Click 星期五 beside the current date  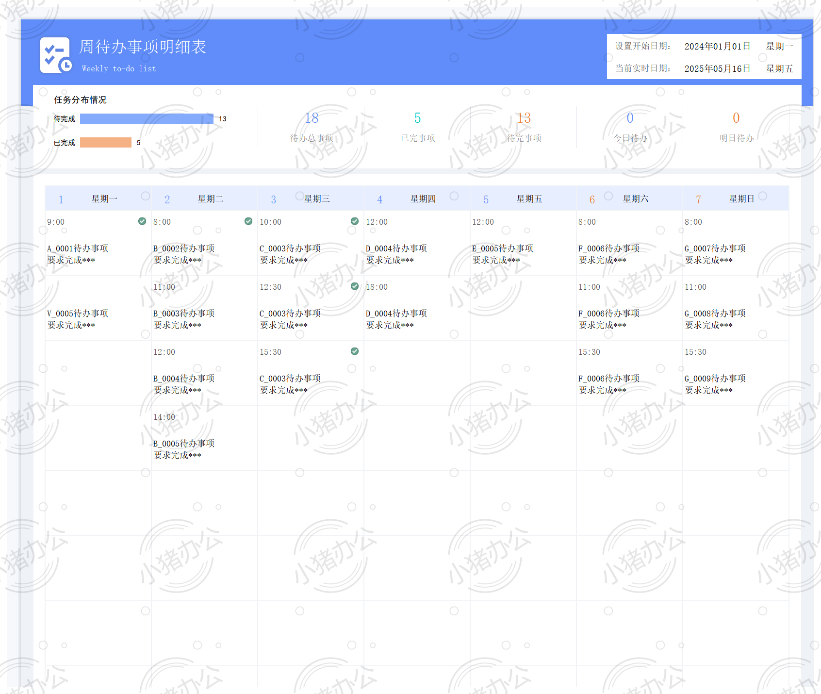point(779,68)
